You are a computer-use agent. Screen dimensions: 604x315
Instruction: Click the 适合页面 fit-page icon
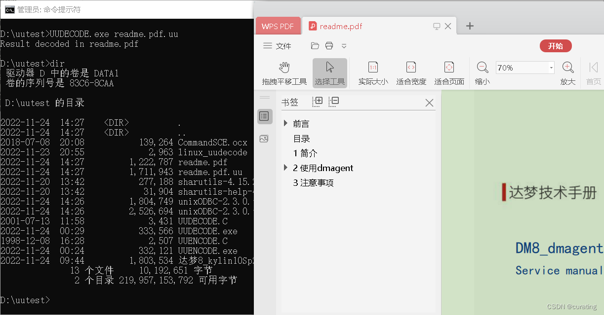449,72
